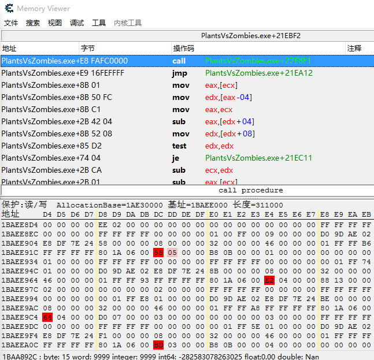Click byte 58 in row 1BAEE904

click(x=103, y=243)
